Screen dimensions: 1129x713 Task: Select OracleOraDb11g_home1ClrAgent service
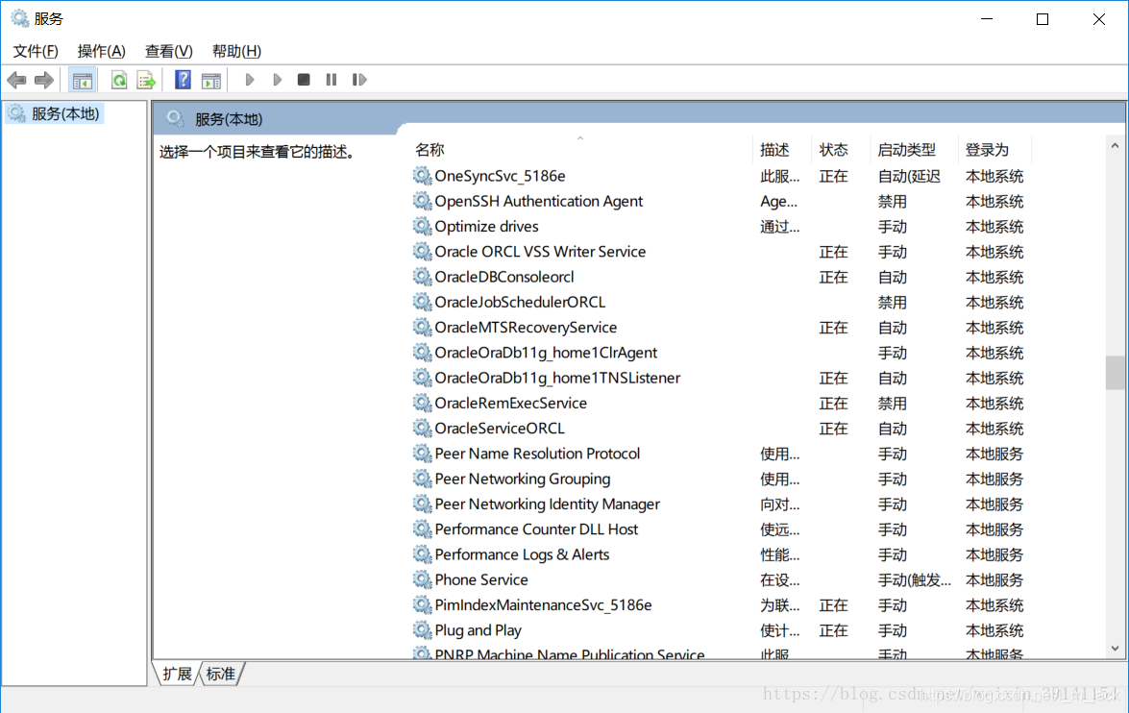(x=546, y=353)
